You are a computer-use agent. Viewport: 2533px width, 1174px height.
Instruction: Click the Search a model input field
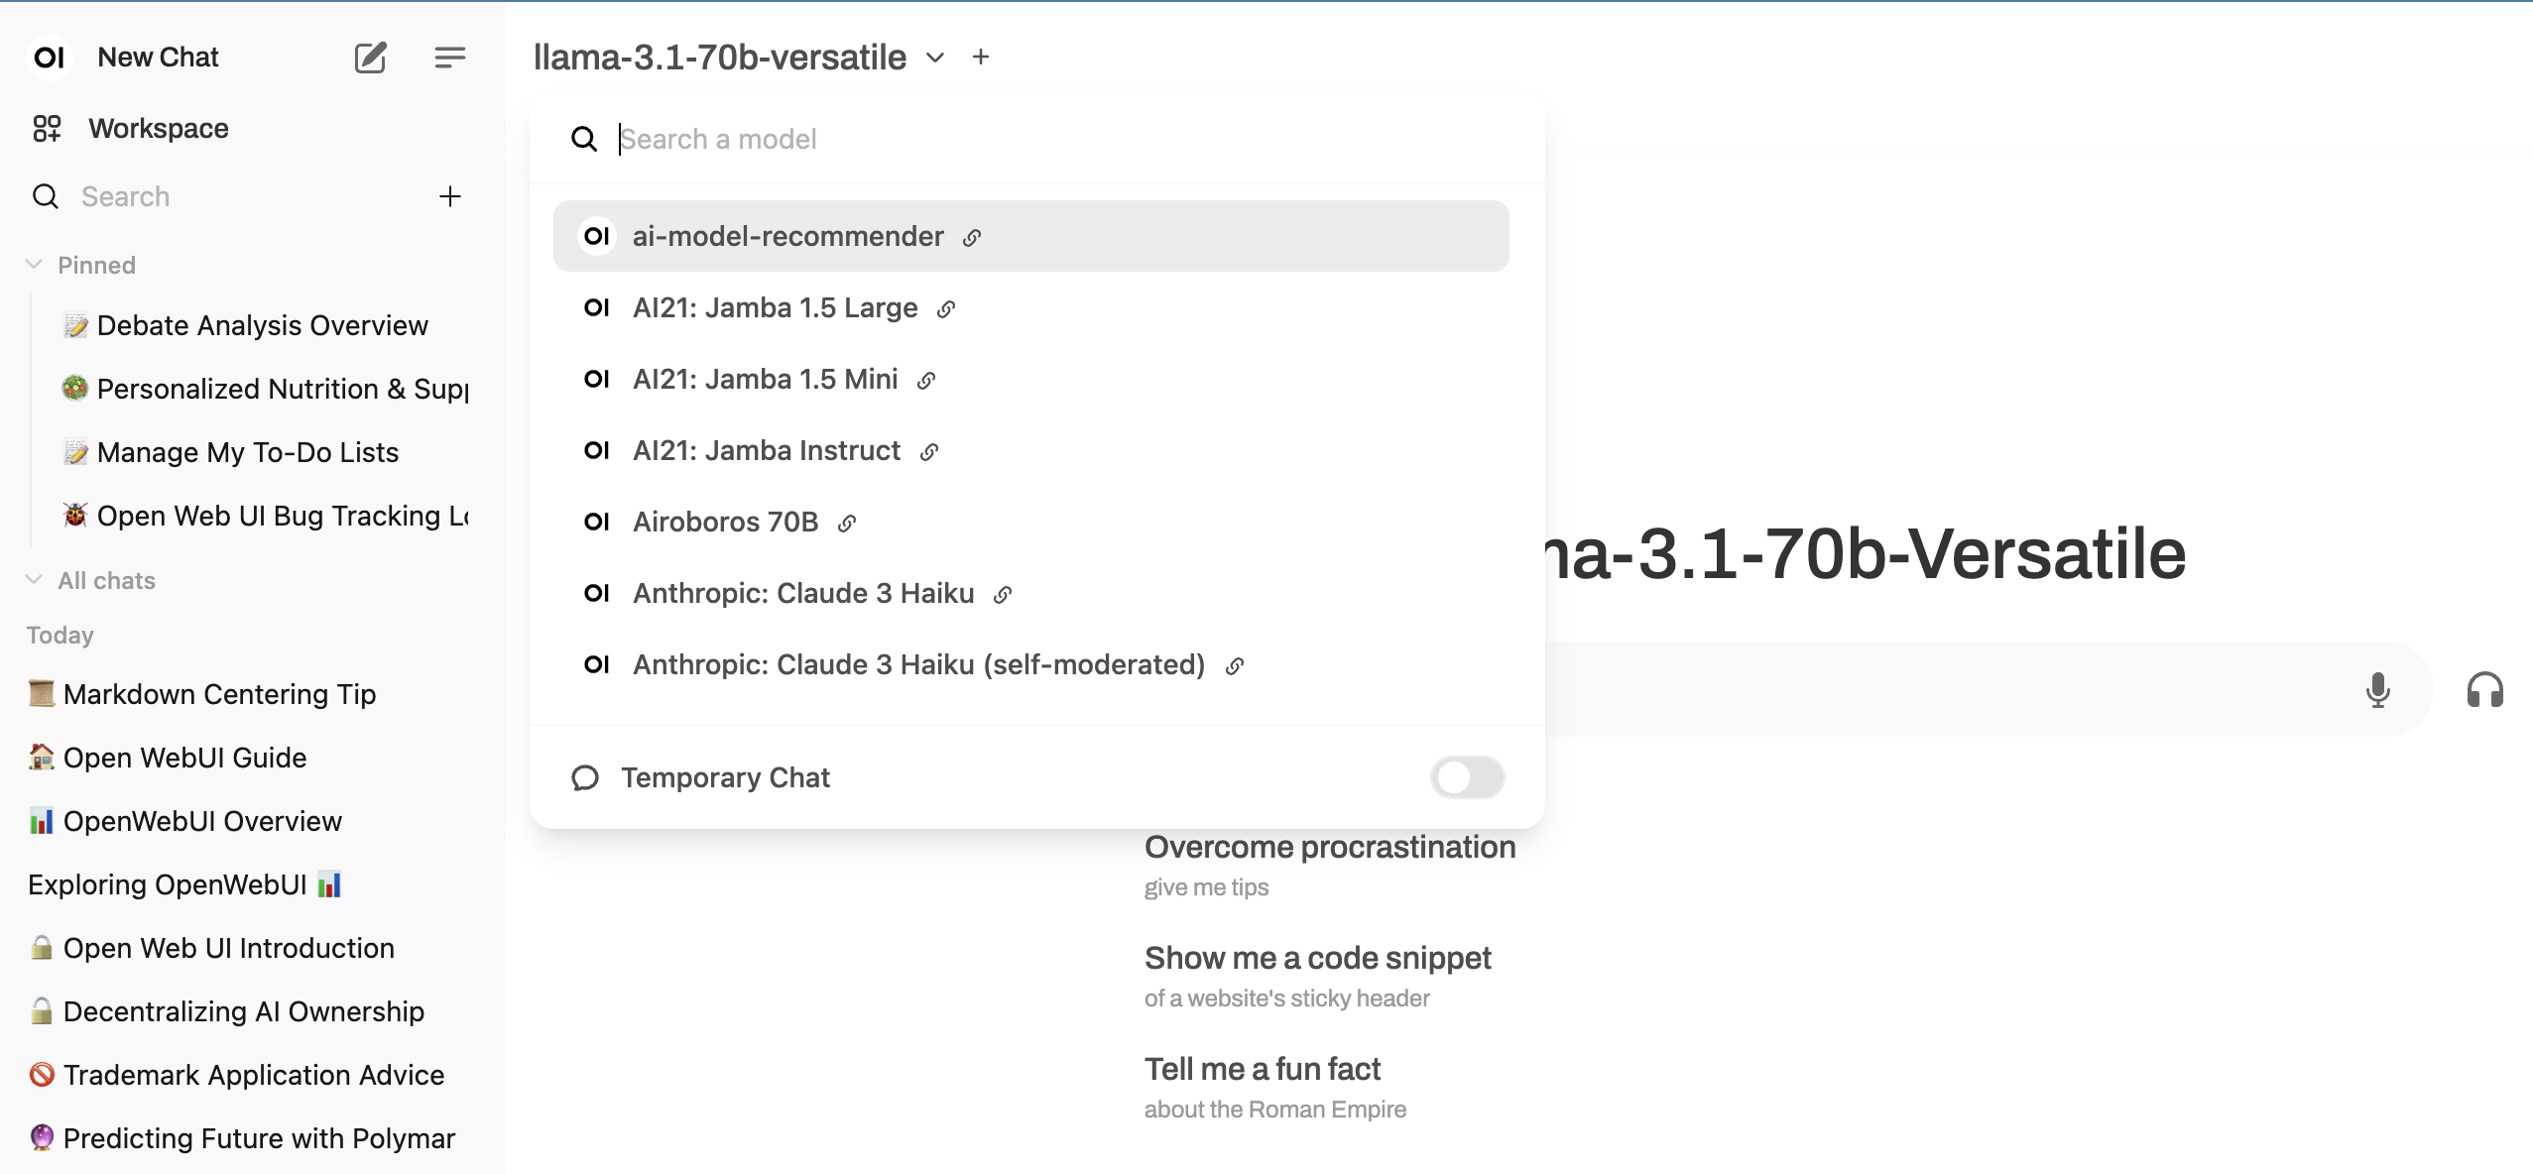tap(1061, 139)
